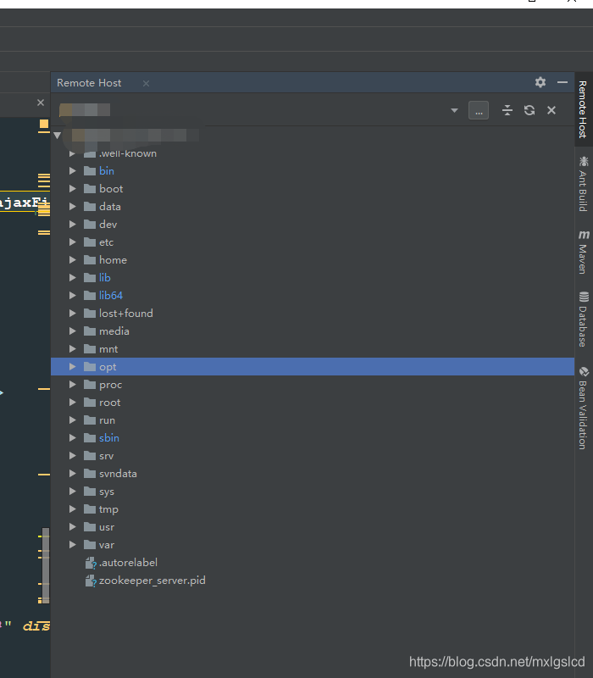Screen dimensions: 593x678
Task: Select the lib64 folder icon
Action: (x=90, y=295)
